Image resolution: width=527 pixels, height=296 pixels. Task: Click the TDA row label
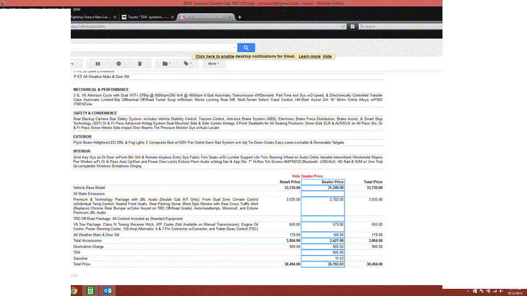(x=77, y=252)
